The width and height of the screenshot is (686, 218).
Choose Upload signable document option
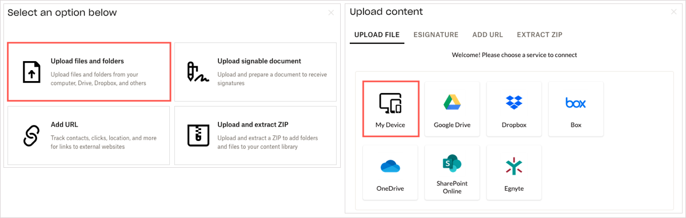tap(255, 71)
